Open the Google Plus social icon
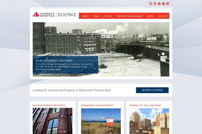 [163, 4]
